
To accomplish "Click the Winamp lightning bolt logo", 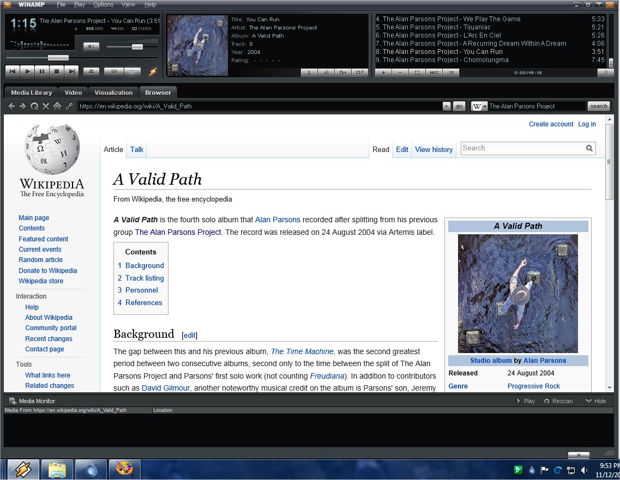I will coord(153,71).
